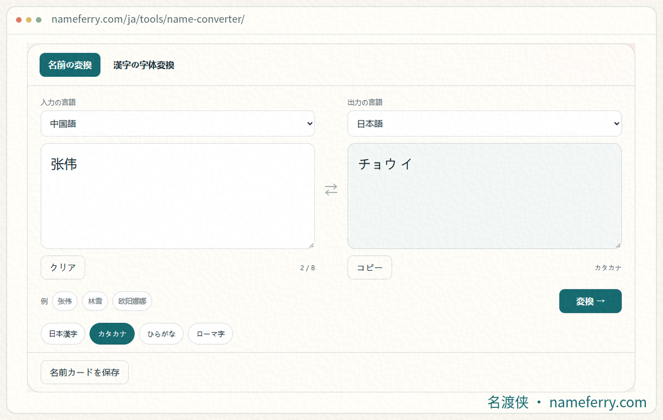Screen dimensions: 663x420
Task: Click the yellow window minimize dot
Action: pyautogui.click(x=29, y=20)
